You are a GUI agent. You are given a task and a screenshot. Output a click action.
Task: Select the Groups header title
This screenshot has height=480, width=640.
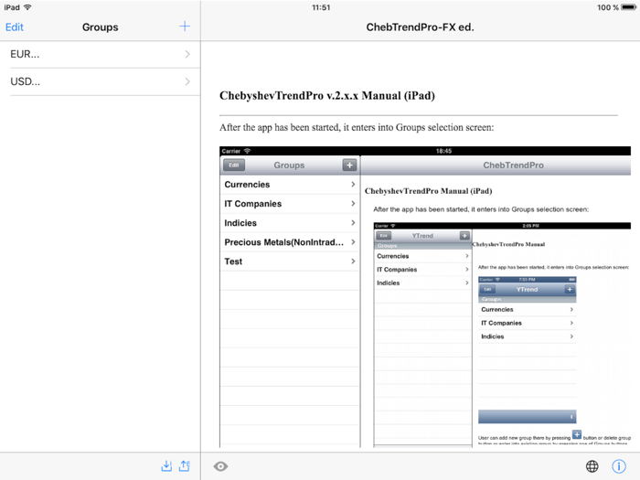click(x=100, y=27)
